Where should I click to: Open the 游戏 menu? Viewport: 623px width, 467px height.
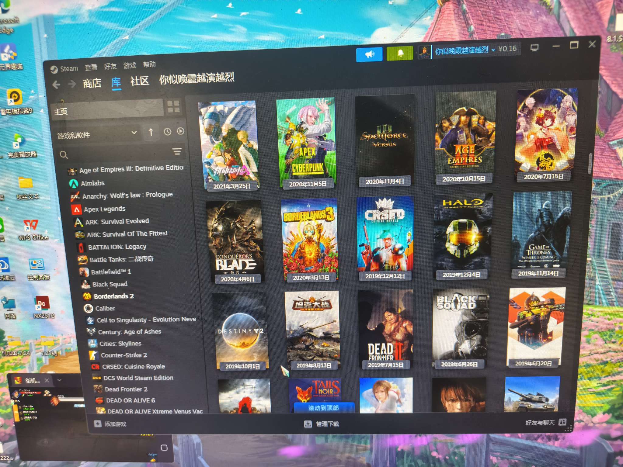point(130,65)
